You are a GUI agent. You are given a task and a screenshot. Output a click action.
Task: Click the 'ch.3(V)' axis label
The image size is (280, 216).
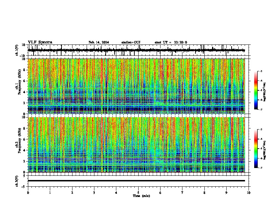[x=17, y=181]
